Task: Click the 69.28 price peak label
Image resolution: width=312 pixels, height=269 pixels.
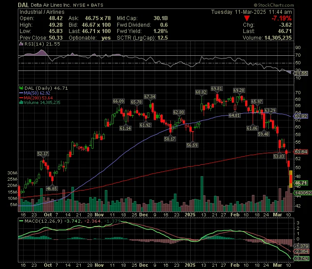Action: tap(239, 91)
